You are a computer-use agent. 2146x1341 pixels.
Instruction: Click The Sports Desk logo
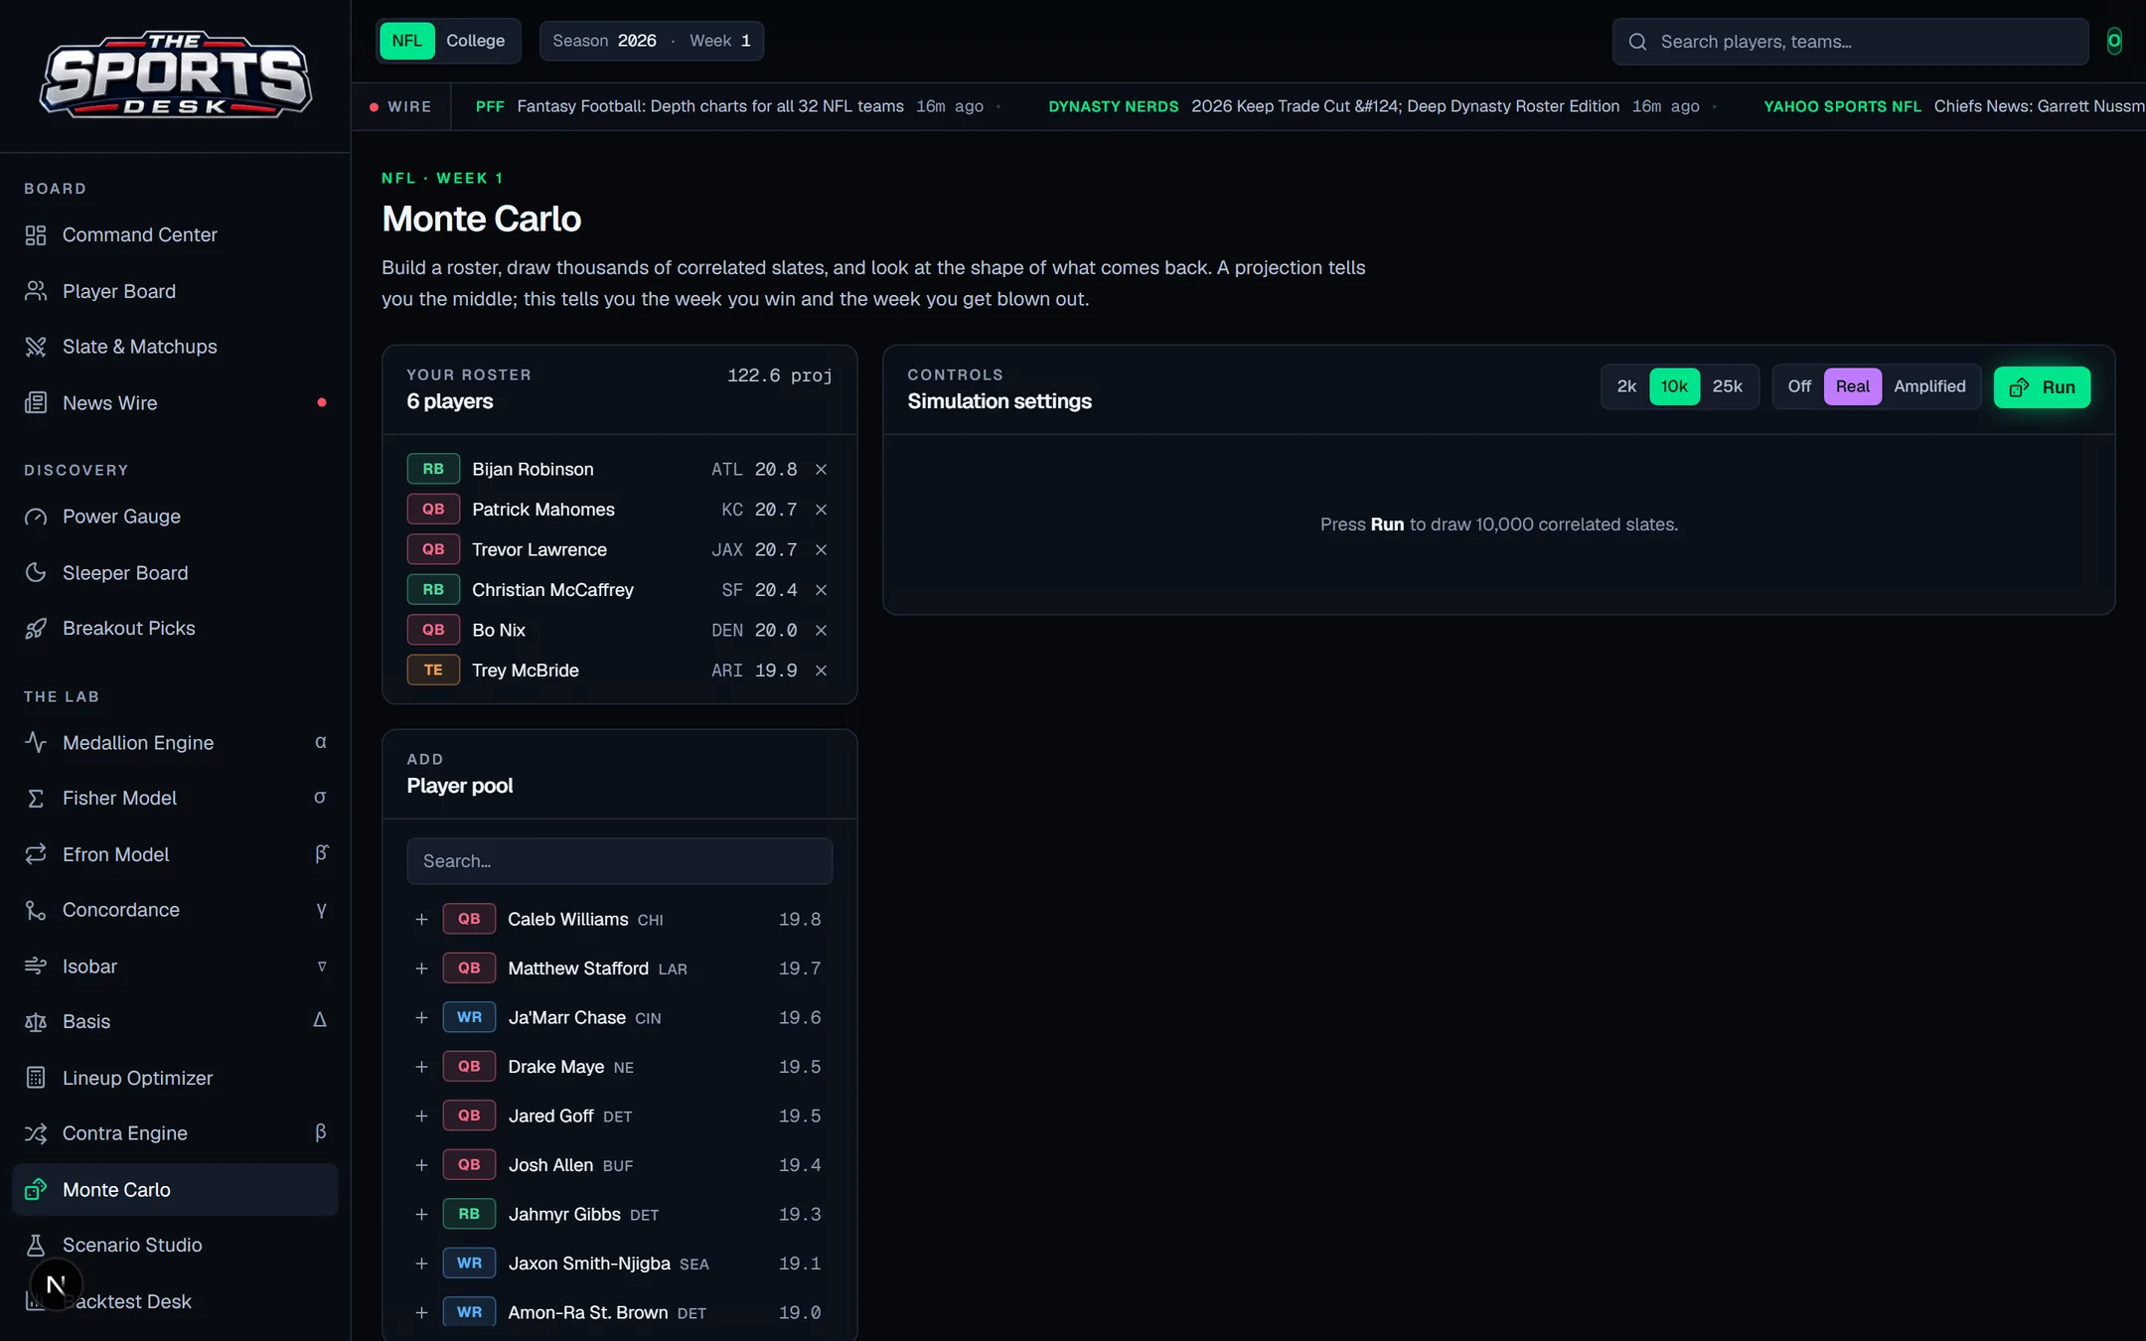point(175,75)
